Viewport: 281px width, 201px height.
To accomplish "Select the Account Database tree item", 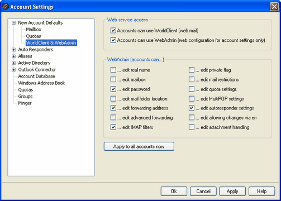I will [37, 76].
